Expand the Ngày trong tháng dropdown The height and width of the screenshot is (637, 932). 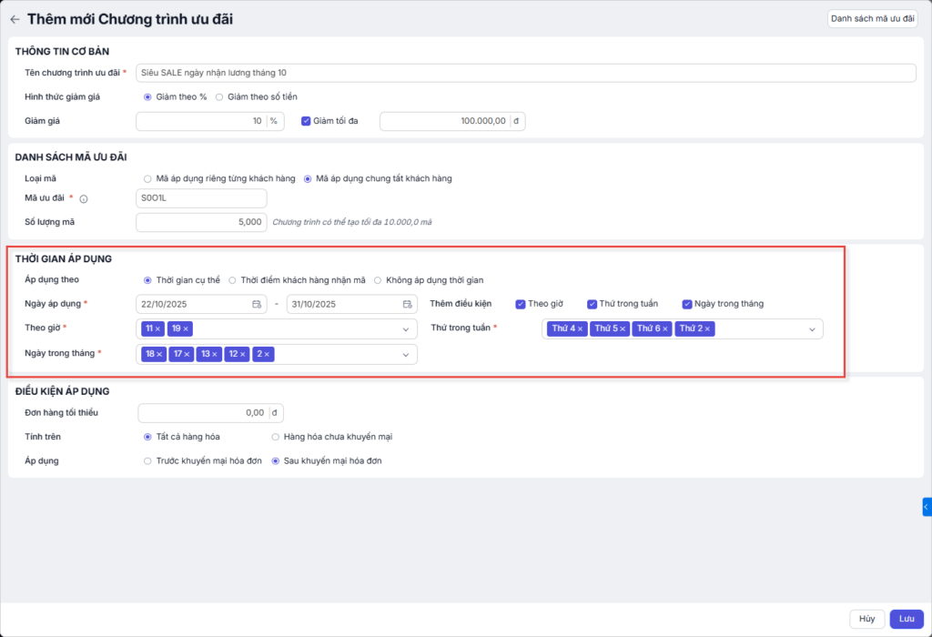coord(406,355)
